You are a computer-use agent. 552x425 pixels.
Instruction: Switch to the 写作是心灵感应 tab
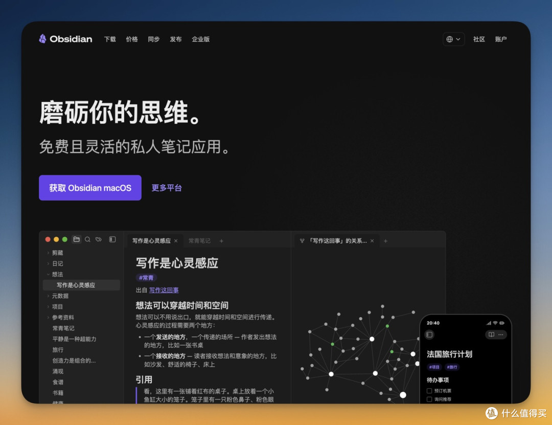(151, 241)
